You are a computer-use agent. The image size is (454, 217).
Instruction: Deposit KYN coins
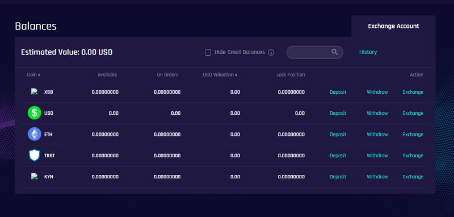click(x=338, y=177)
